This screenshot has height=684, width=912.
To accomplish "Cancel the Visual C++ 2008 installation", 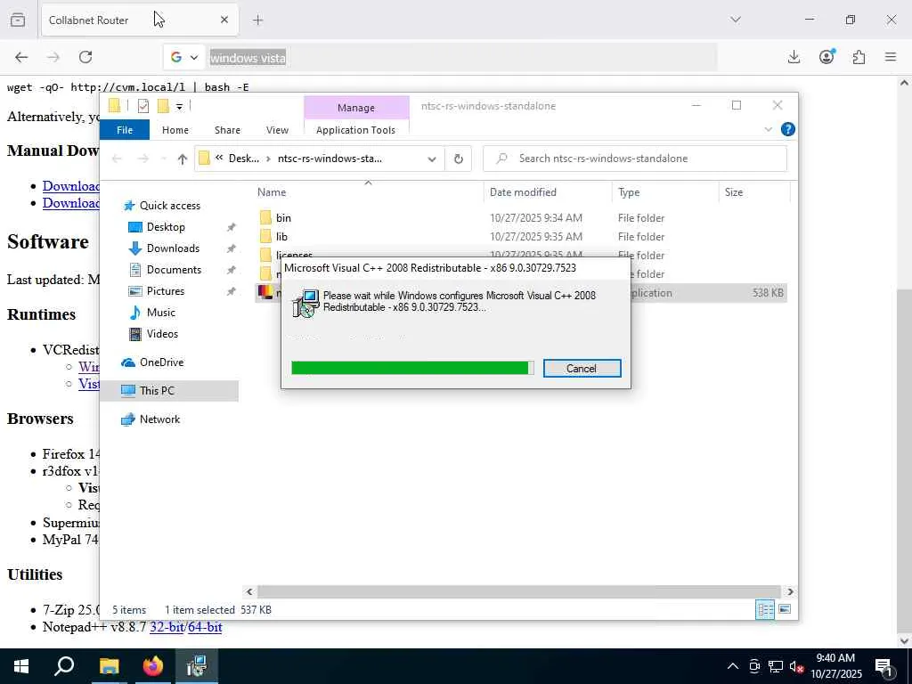I will coord(582,368).
